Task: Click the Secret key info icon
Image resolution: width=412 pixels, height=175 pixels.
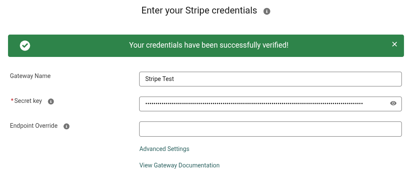Action: pyautogui.click(x=51, y=102)
